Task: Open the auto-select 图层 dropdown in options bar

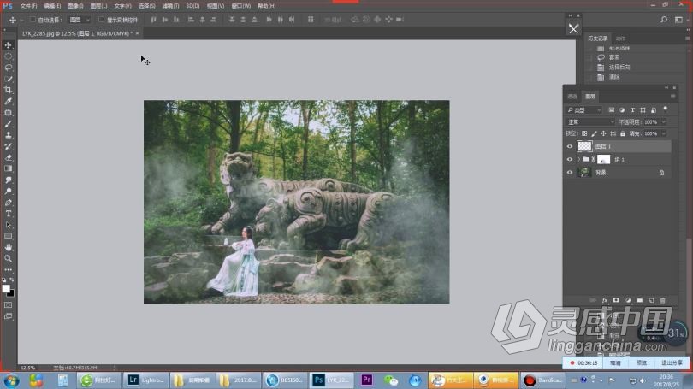Action: (x=80, y=20)
